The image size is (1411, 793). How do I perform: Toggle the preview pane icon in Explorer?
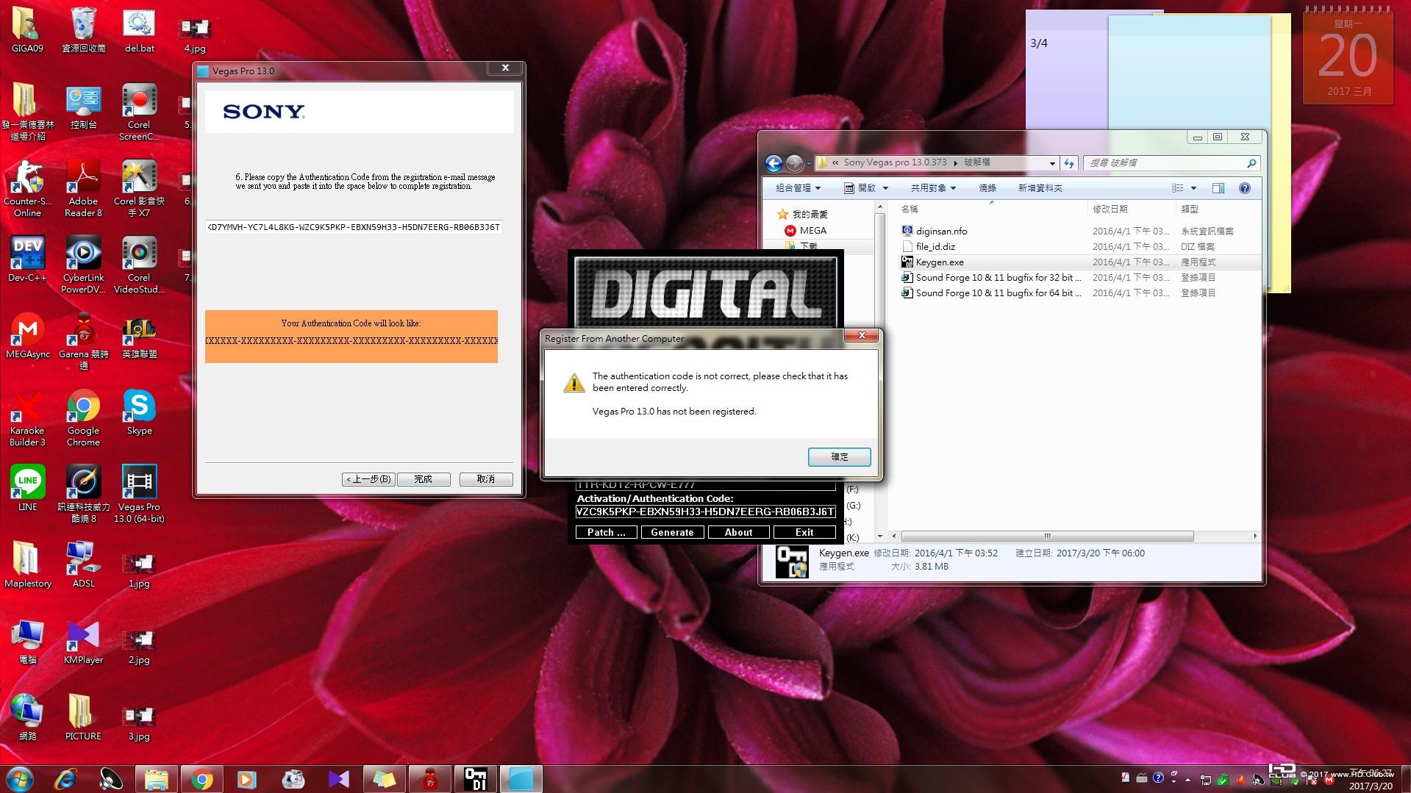tap(1218, 188)
